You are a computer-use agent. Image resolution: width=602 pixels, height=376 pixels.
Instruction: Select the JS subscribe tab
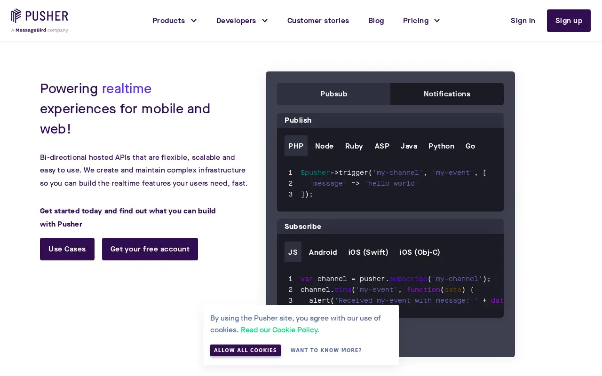[293, 252]
